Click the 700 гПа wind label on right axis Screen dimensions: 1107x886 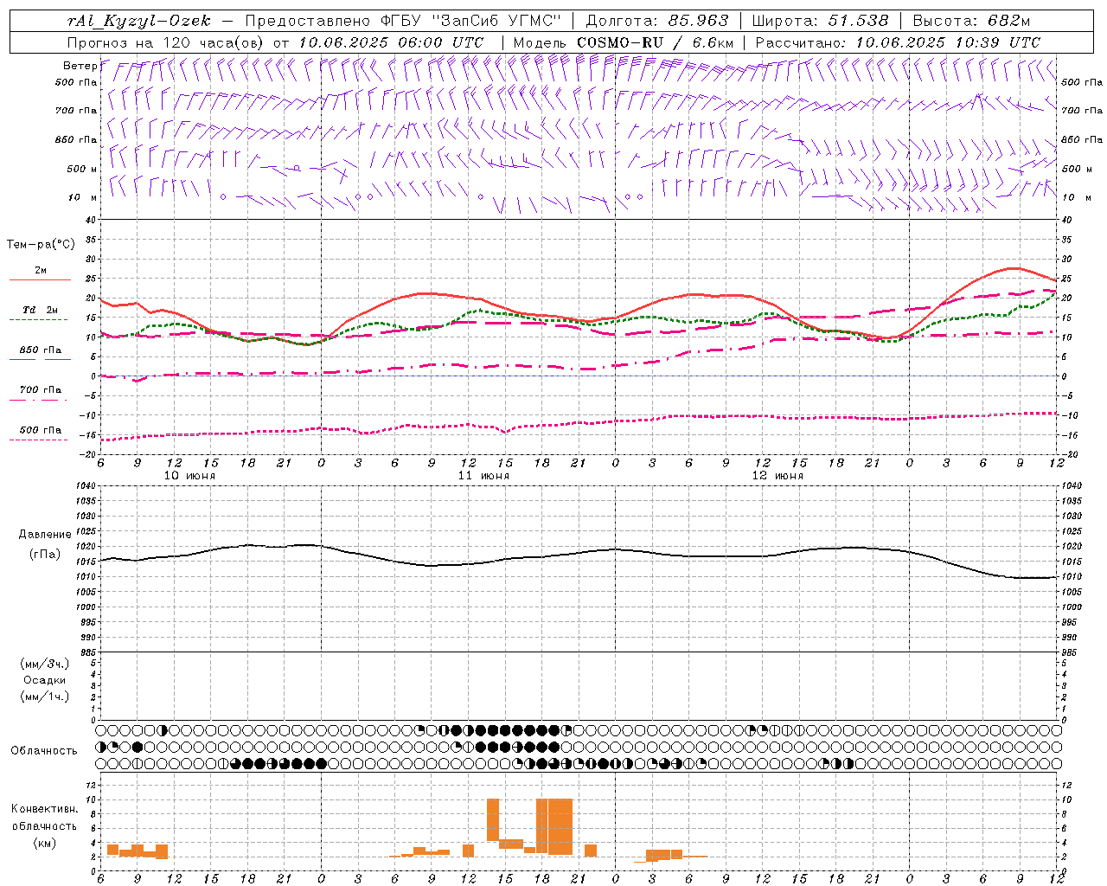coord(1082,111)
